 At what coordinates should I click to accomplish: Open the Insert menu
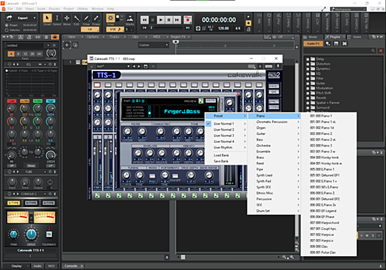tap(41, 9)
